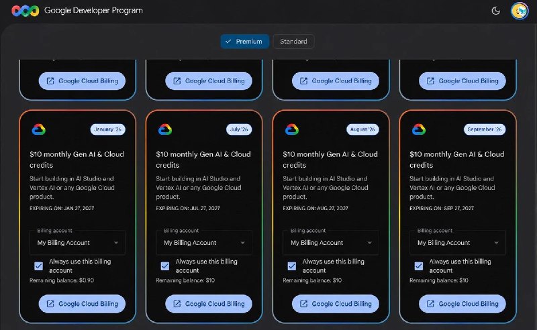Click the Google Cloud logo on August '26 card
The height and width of the screenshot is (330, 537).
click(x=292, y=129)
